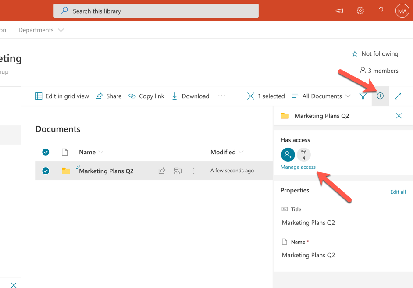Image resolution: width=413 pixels, height=288 pixels.
Task: Click the help question mark icon
Action: point(381,11)
